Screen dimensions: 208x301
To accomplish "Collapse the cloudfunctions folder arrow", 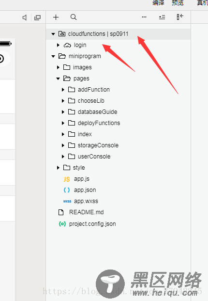I will [53, 34].
